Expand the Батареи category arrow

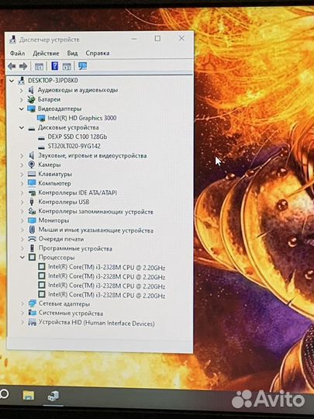click(22, 100)
